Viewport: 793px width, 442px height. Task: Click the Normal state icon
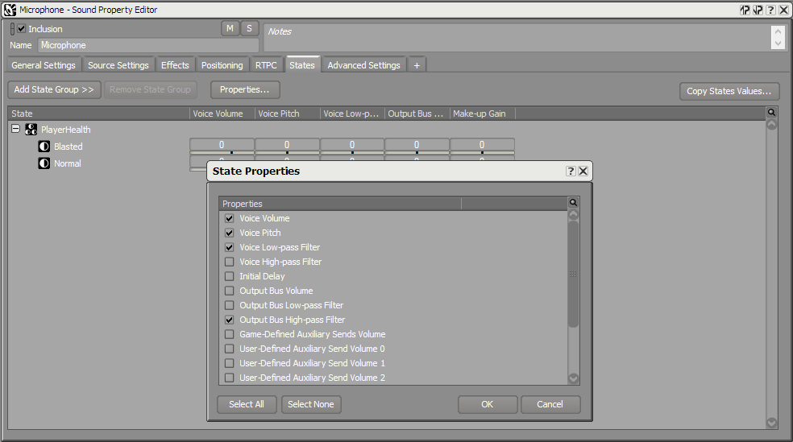coord(44,163)
